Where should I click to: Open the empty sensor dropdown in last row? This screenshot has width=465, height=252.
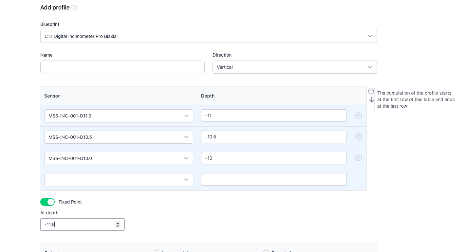pyautogui.click(x=119, y=180)
